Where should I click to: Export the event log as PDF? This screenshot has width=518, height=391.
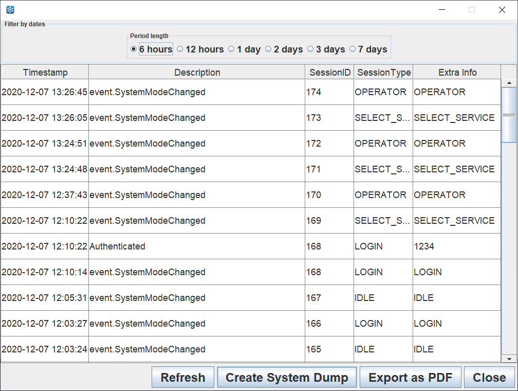(410, 378)
